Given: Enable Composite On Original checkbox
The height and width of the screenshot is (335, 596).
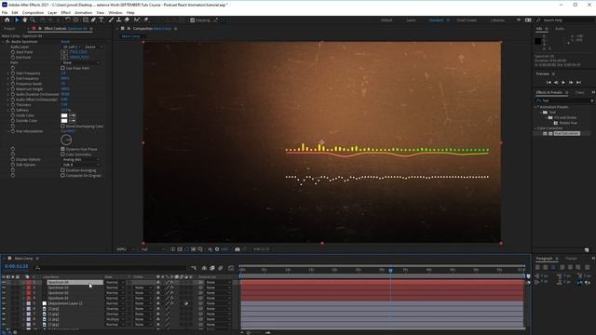Looking at the screenshot, I should (62, 176).
